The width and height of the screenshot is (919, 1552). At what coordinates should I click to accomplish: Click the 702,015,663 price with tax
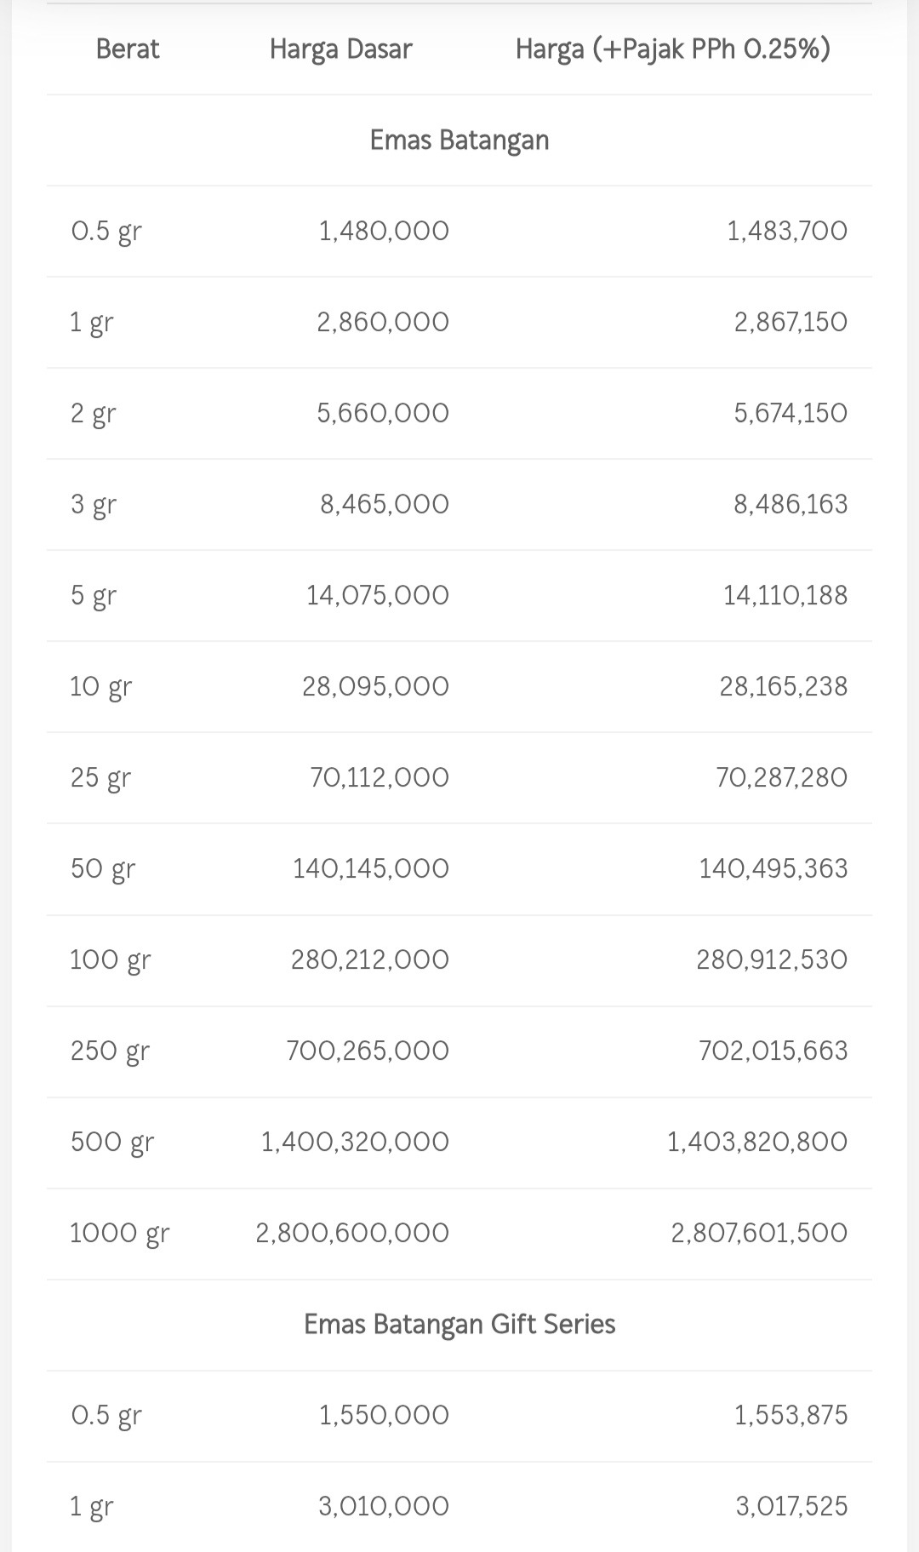pyautogui.click(x=773, y=1051)
